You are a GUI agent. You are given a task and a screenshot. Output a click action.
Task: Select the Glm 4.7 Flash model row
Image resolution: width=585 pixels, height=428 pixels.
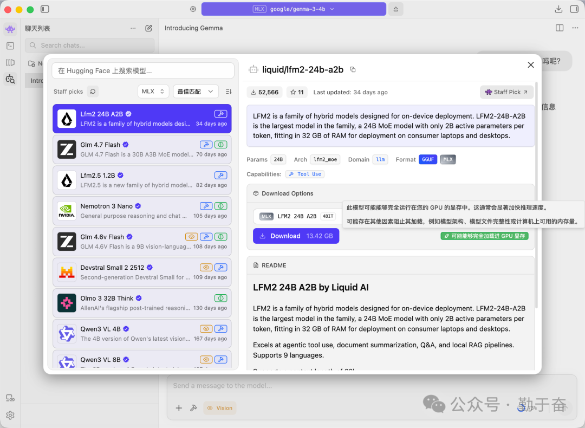142,150
